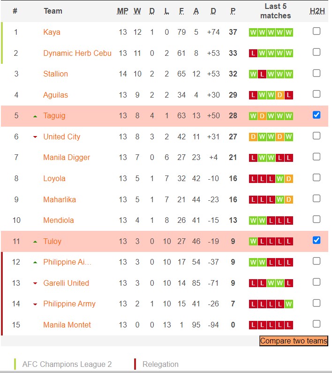Click the red down arrow beside United City
The image size is (332, 373).
coord(35,137)
